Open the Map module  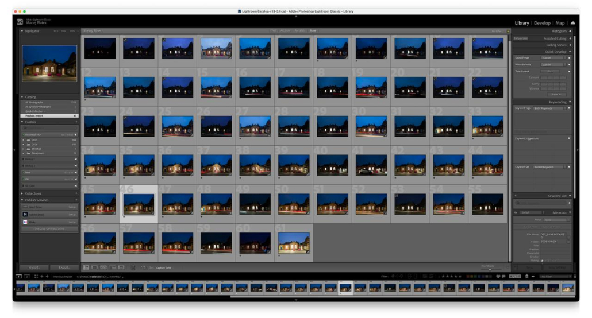point(560,23)
